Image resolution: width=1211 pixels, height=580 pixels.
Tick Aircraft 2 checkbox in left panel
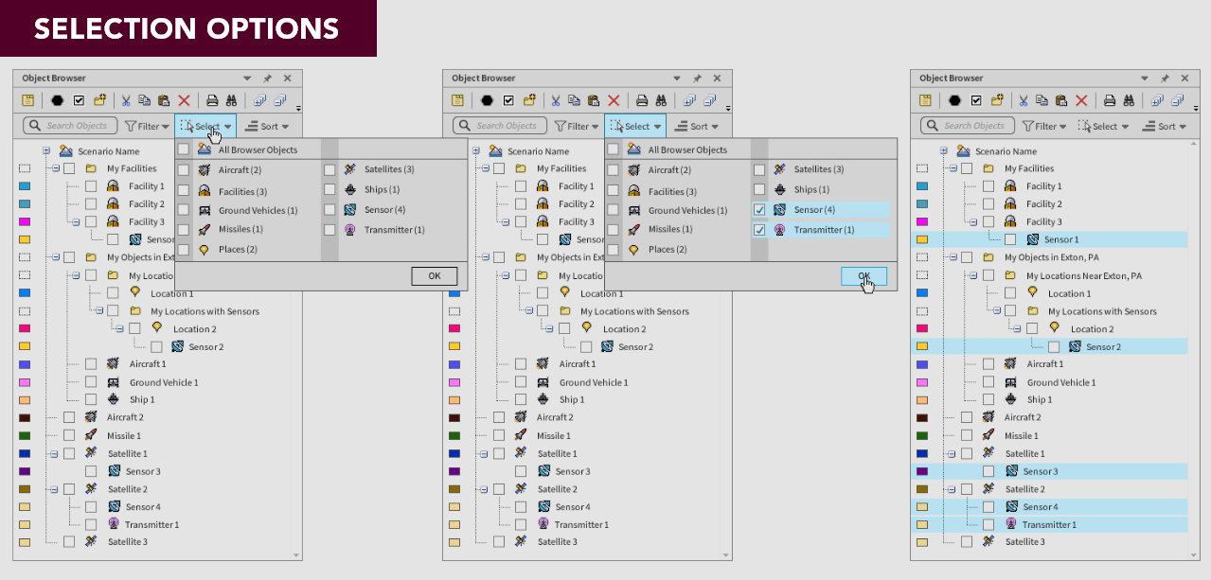[x=69, y=417]
